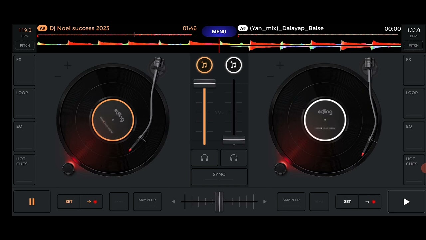Nudge crossfader right with arrow
Viewport: 426px width, 240px height.
pyautogui.click(x=265, y=202)
